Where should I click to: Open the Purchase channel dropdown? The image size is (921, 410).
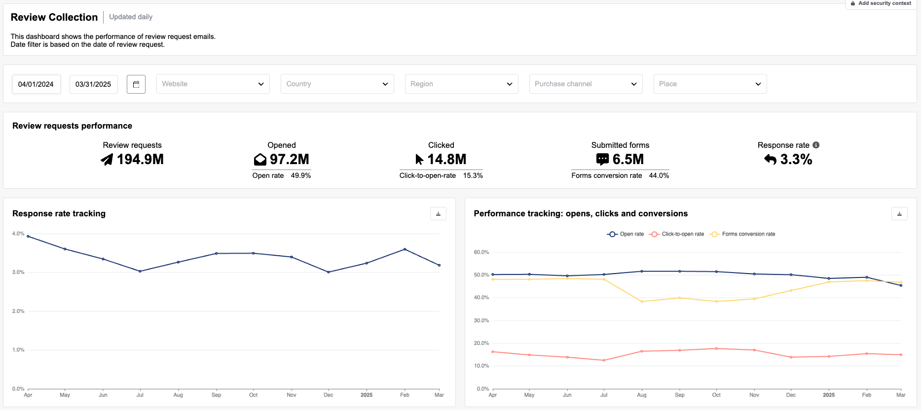tap(586, 84)
